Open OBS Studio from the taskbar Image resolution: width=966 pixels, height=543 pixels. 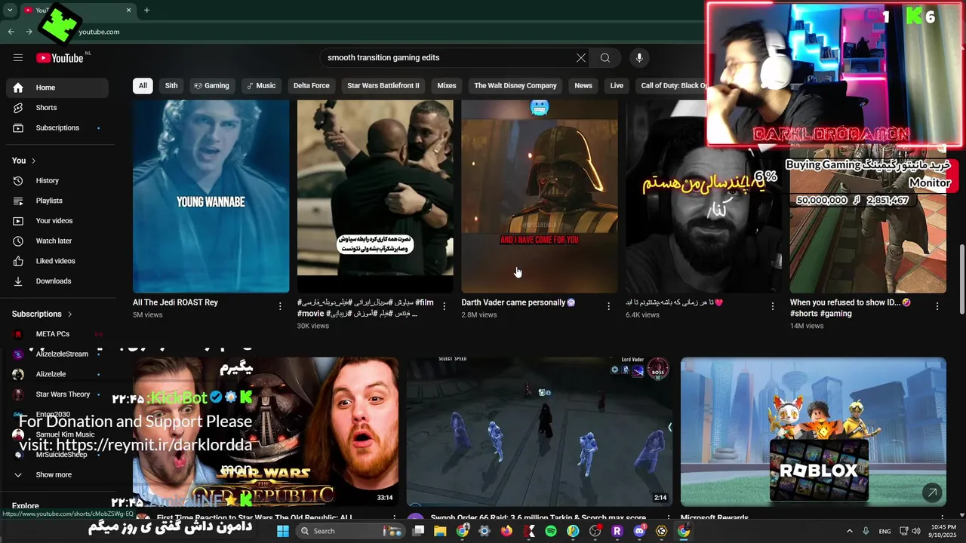(595, 531)
